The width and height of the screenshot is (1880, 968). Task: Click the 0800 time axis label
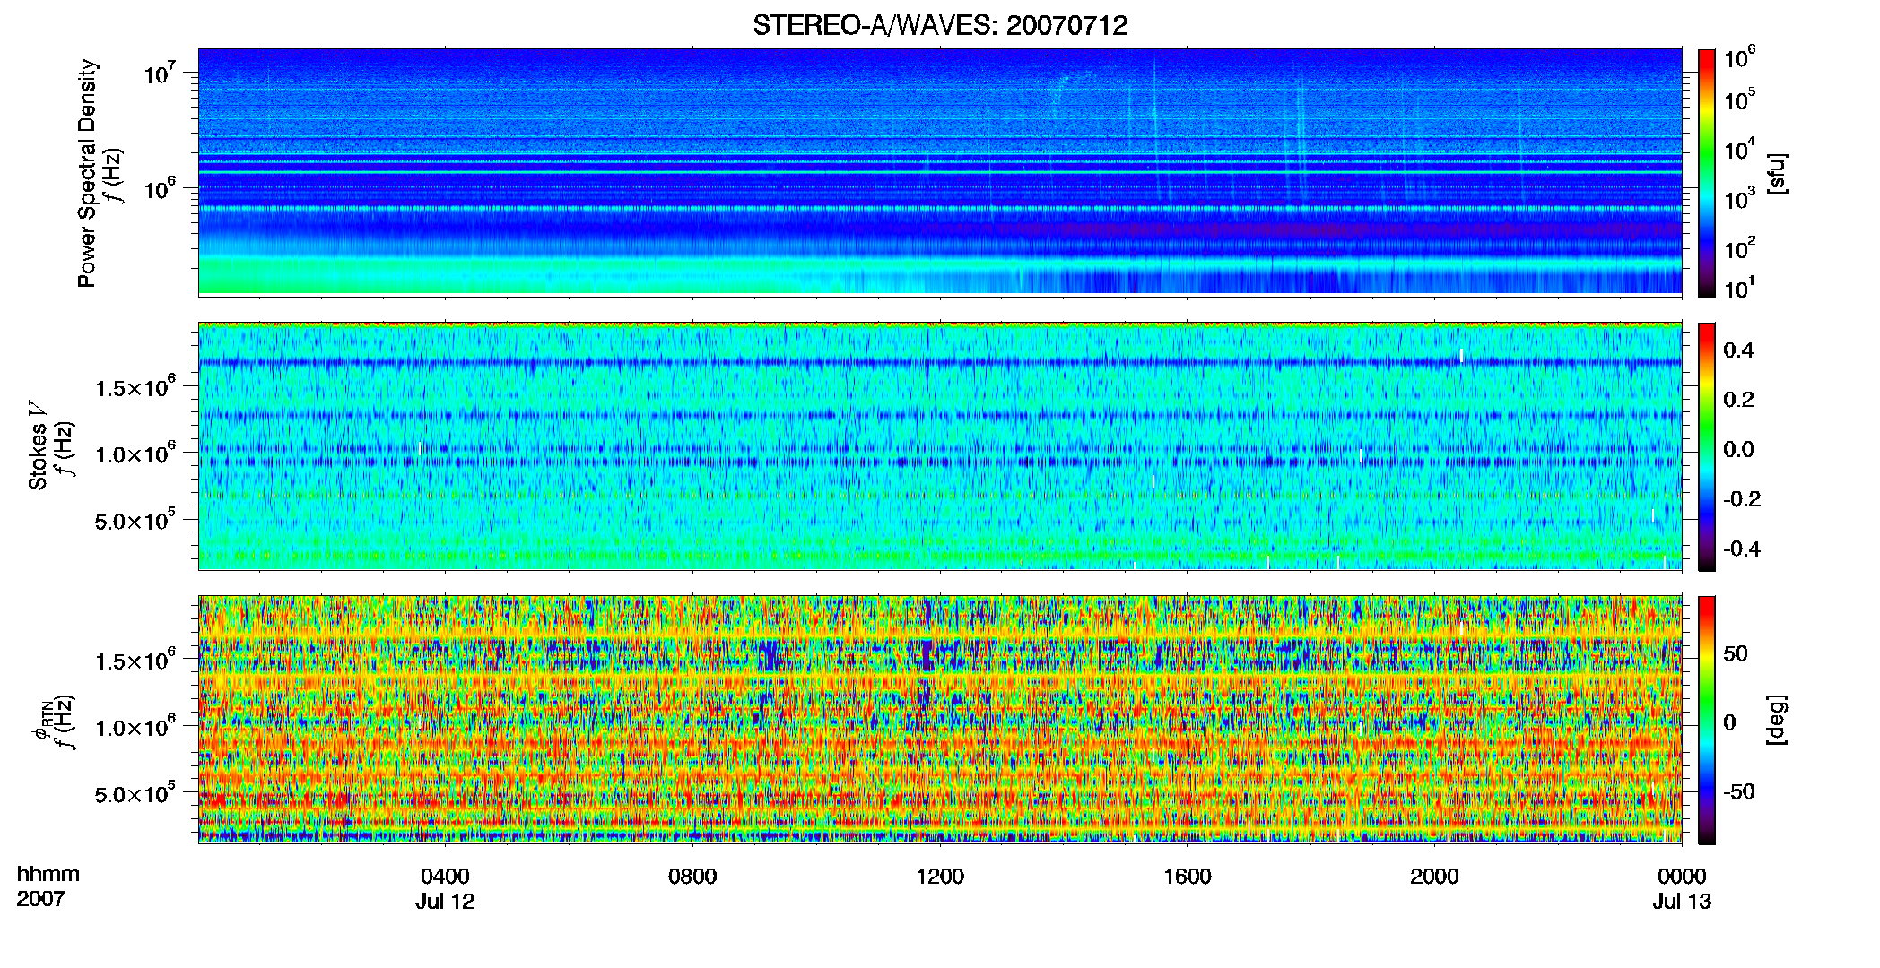coord(692,876)
